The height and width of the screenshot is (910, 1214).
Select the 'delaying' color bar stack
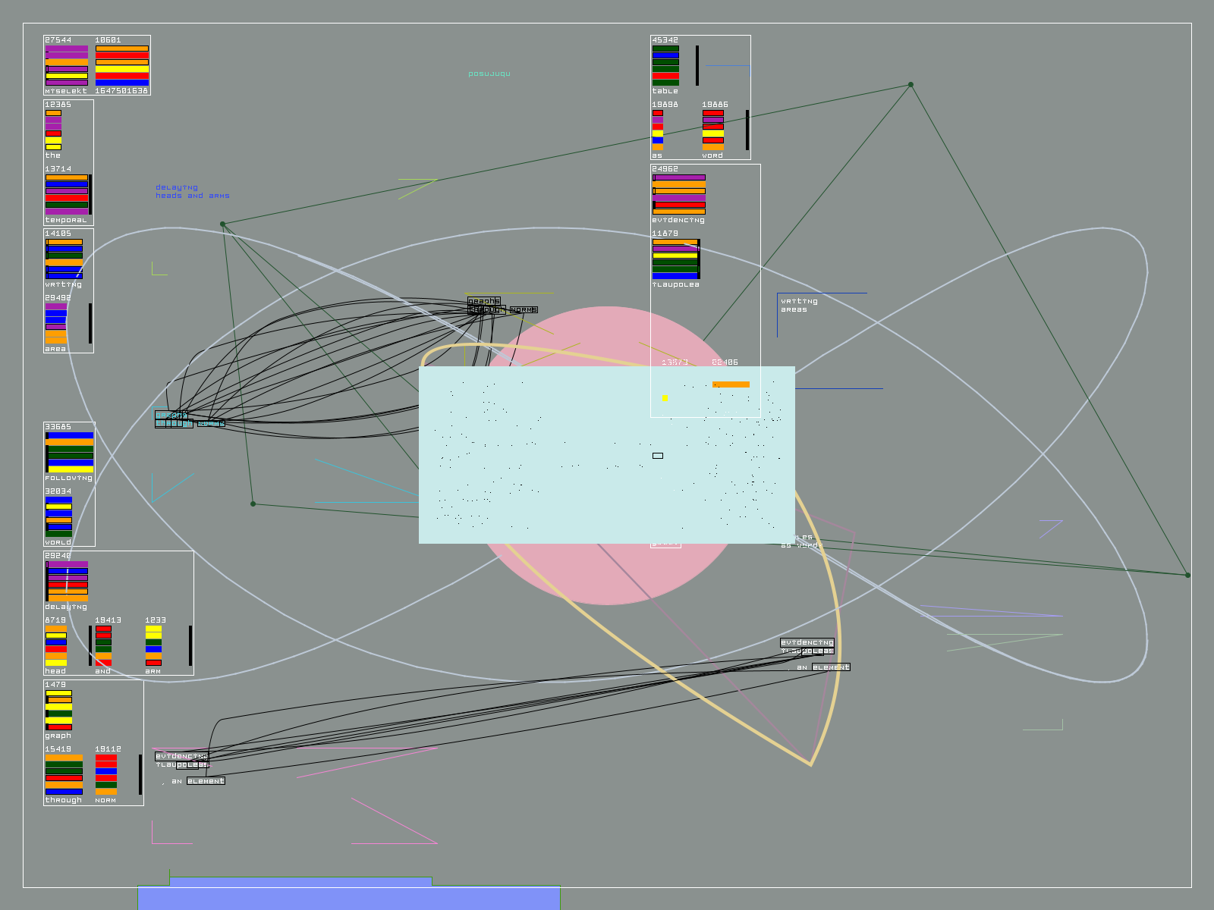tap(67, 581)
